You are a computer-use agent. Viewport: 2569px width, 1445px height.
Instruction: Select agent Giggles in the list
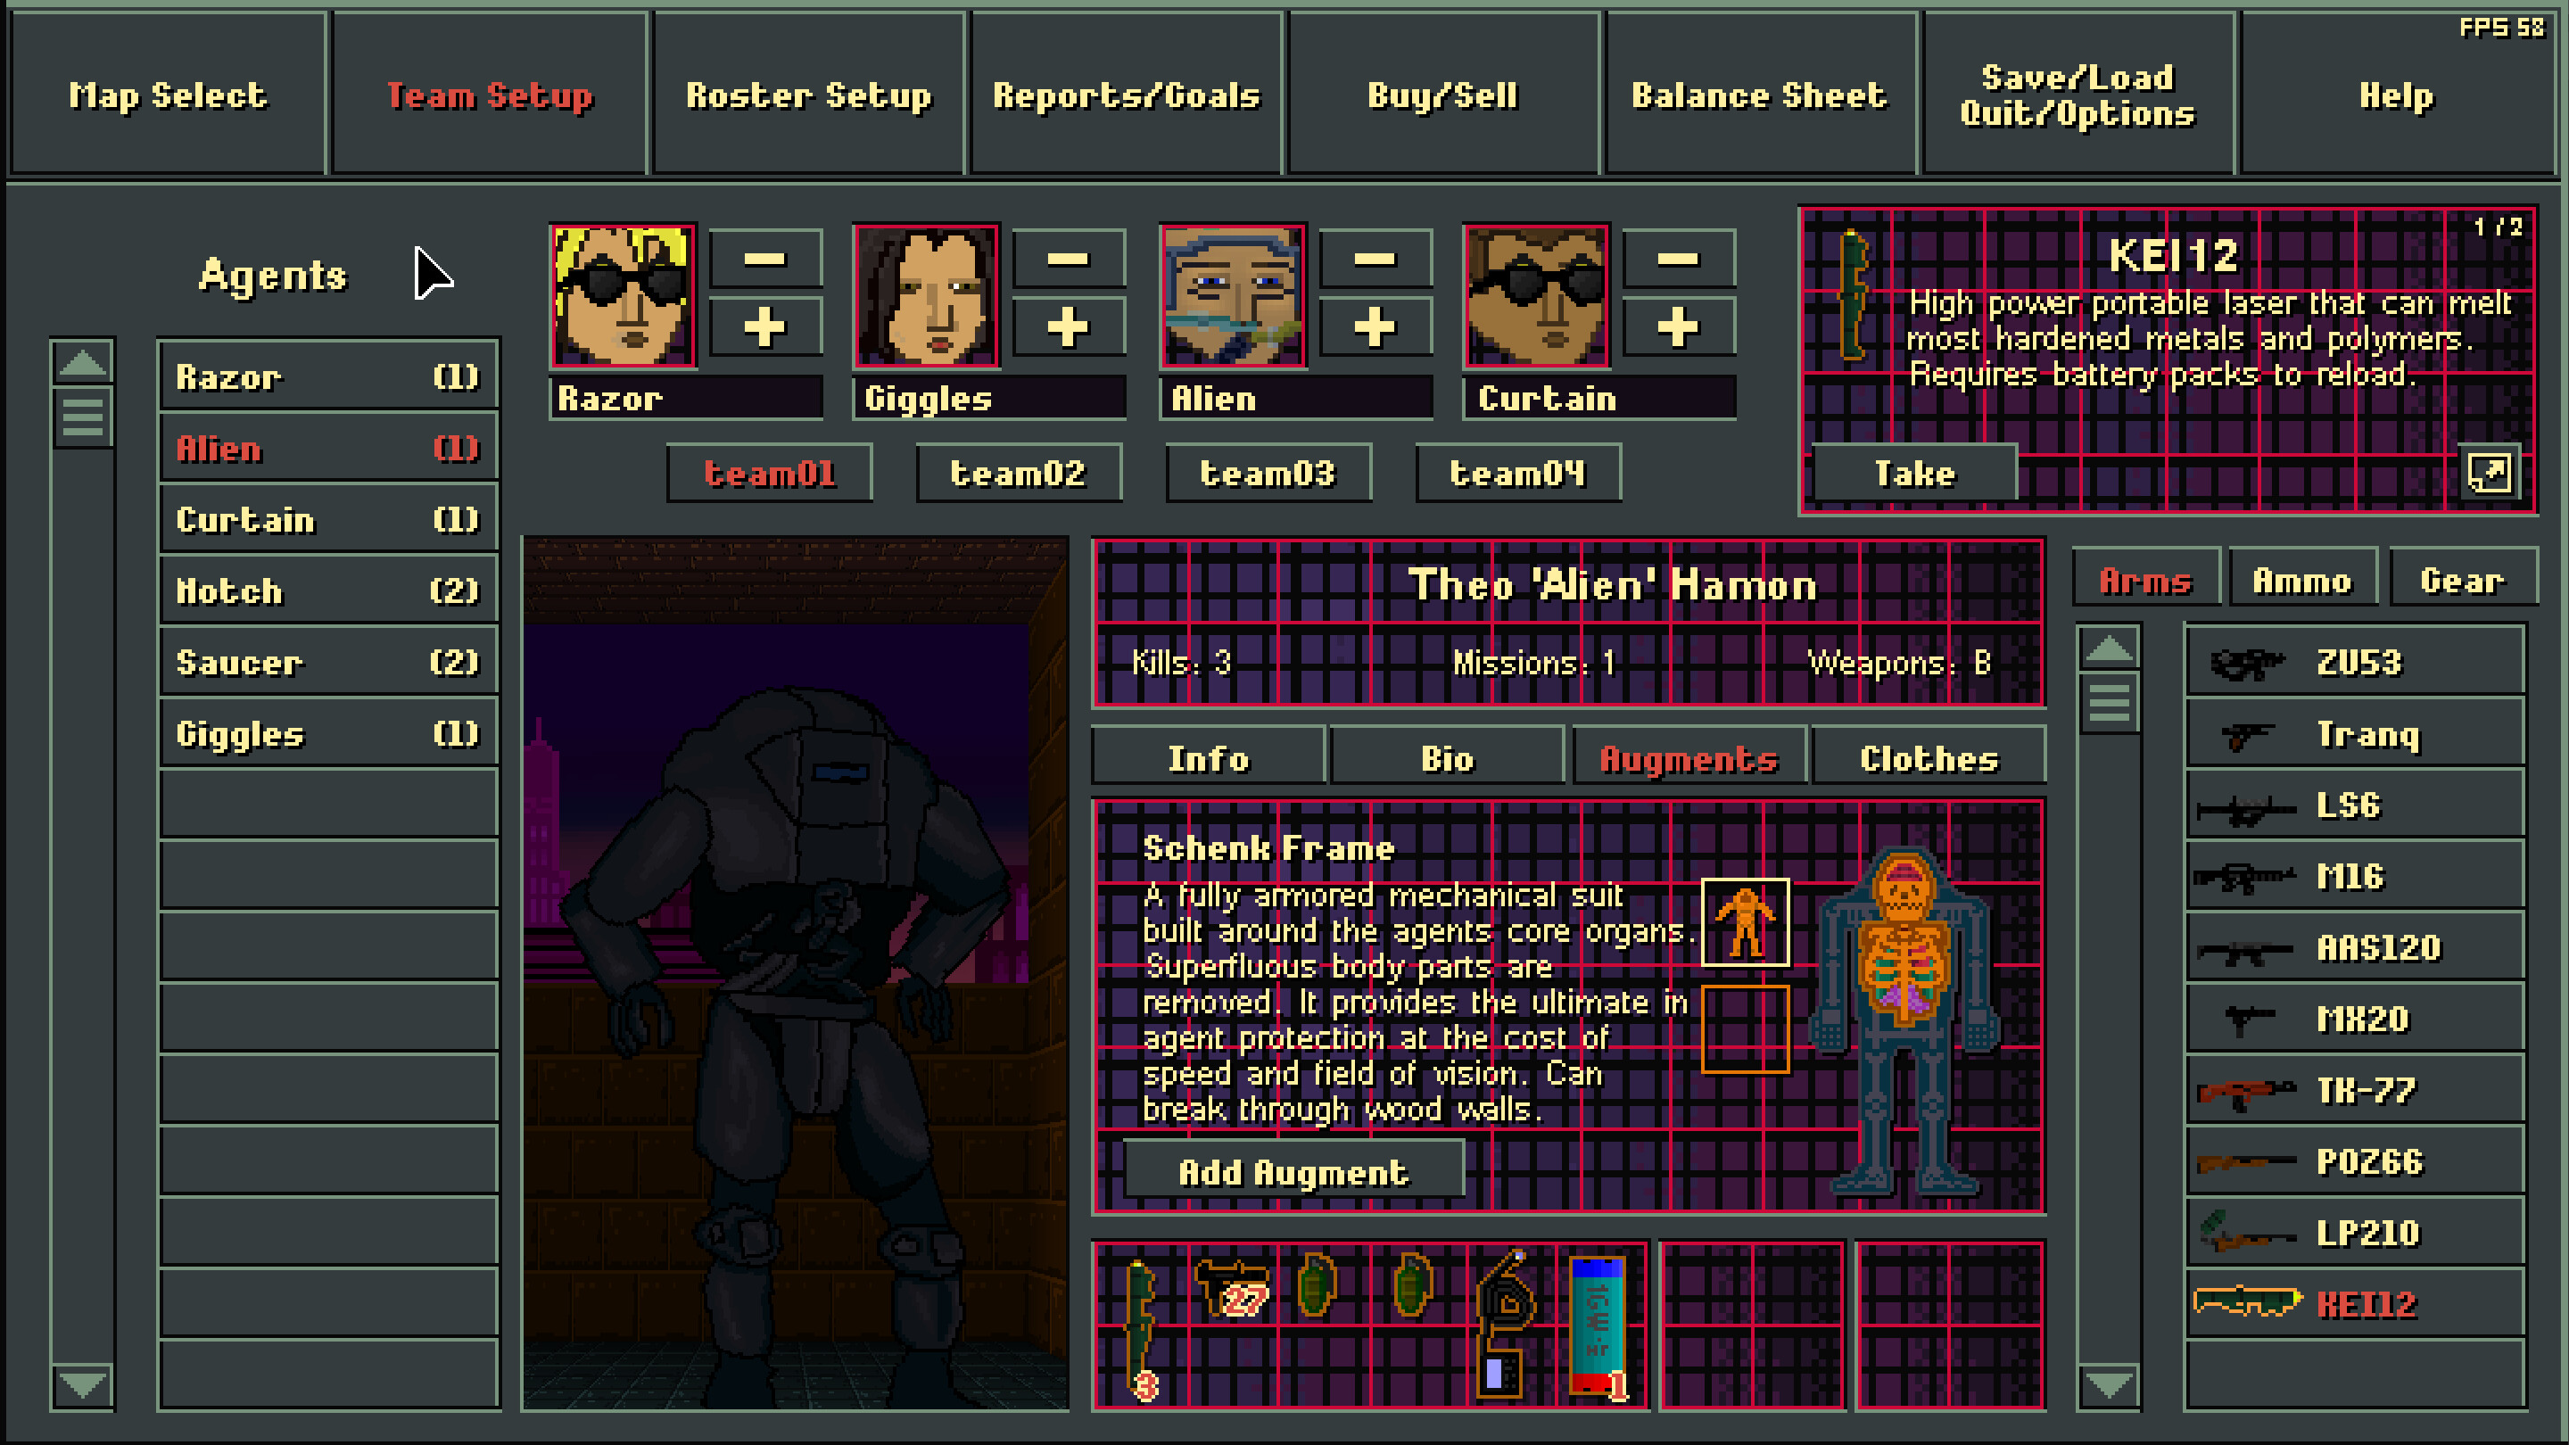pyautogui.click(x=328, y=734)
